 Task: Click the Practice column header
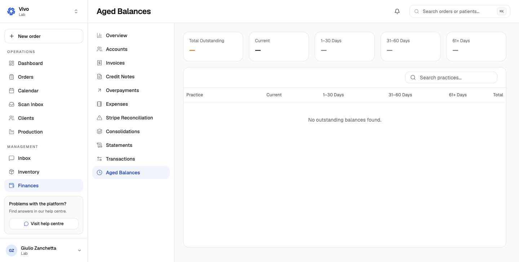click(195, 95)
